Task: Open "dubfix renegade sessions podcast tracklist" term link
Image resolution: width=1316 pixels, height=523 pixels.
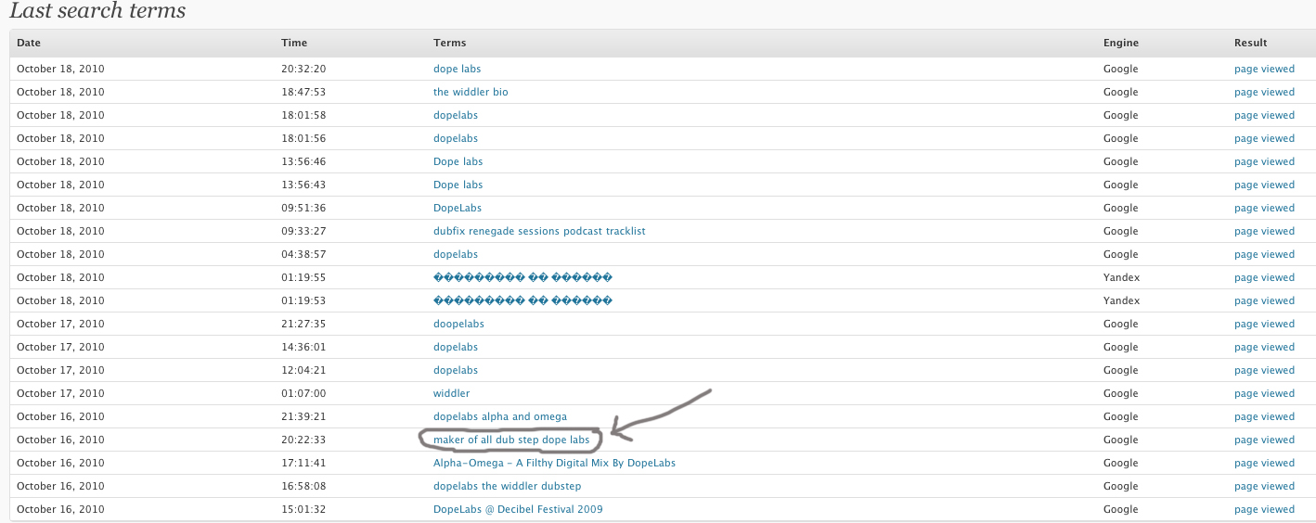Action: [539, 231]
